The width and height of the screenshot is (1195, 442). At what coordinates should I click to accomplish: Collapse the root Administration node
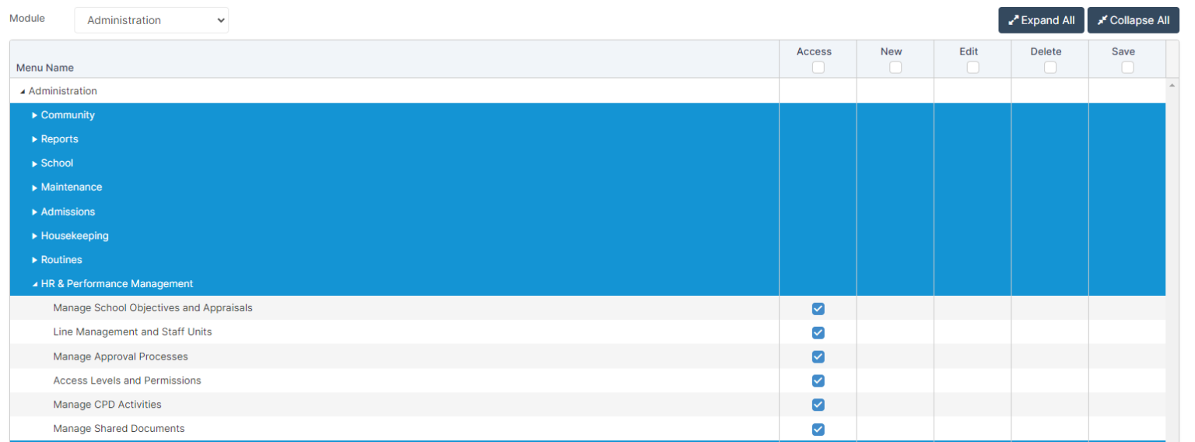click(x=23, y=92)
